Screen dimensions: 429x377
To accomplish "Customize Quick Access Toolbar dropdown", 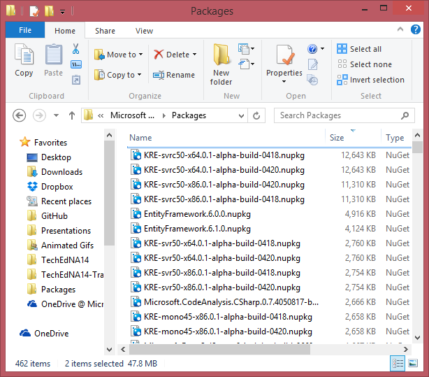I will pos(63,11).
